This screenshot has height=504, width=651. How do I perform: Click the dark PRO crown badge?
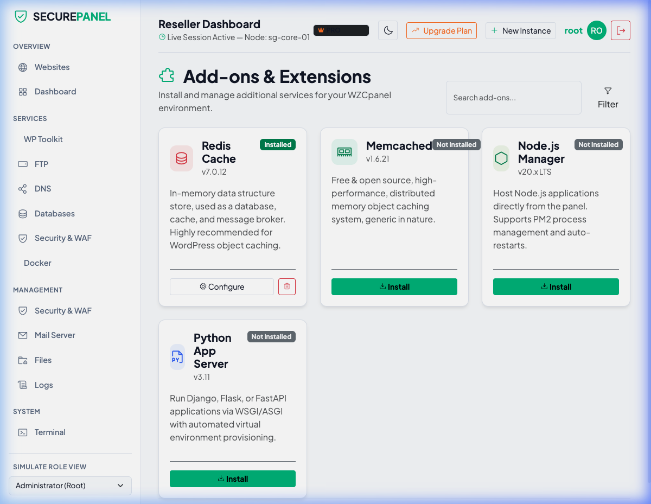coord(341,30)
